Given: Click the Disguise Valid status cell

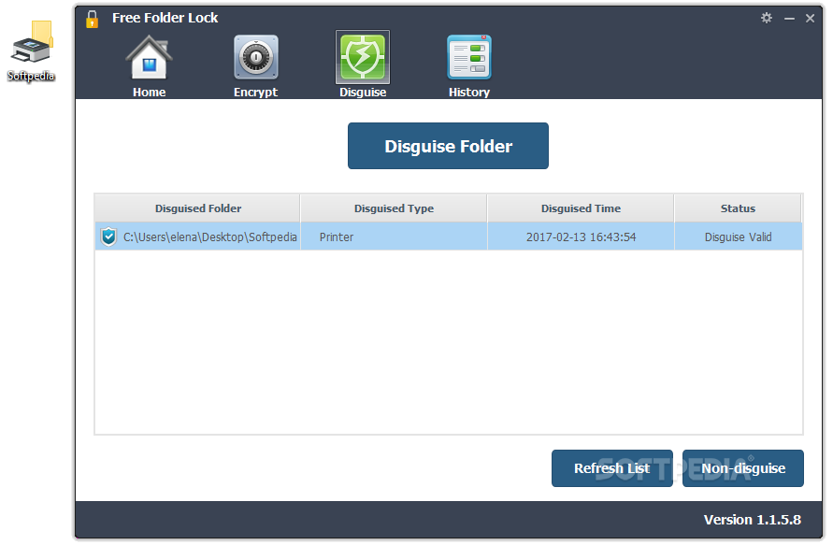Looking at the screenshot, I should coord(738,237).
